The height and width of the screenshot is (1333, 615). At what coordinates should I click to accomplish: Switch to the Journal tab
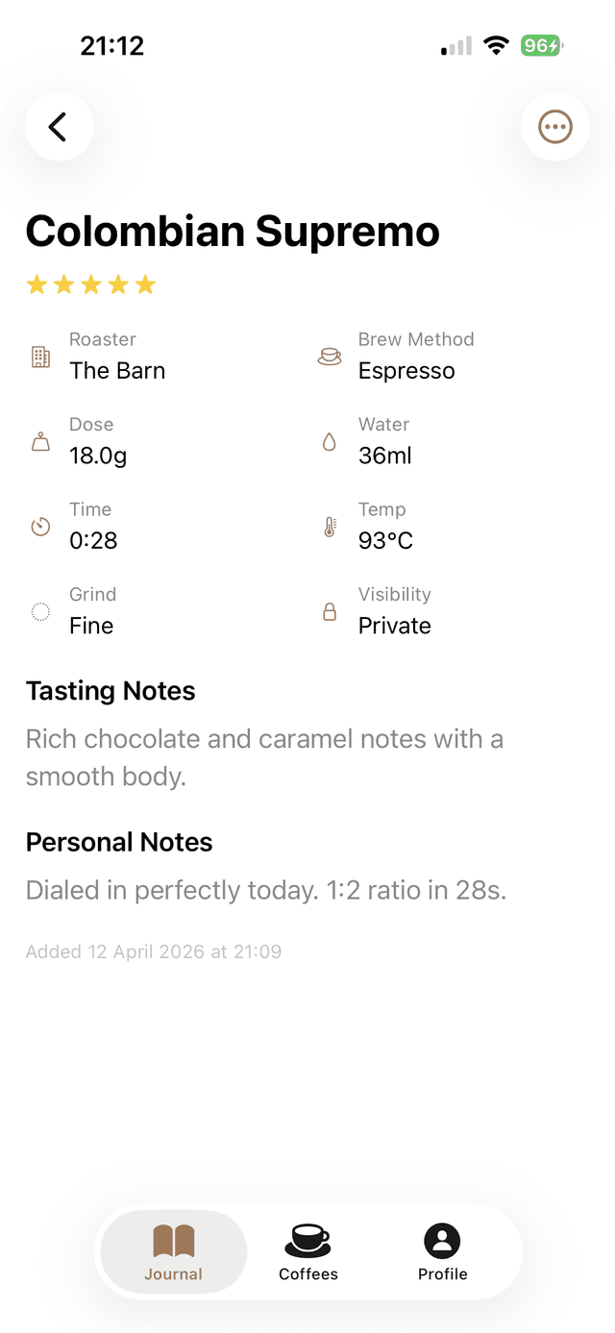173,1251
